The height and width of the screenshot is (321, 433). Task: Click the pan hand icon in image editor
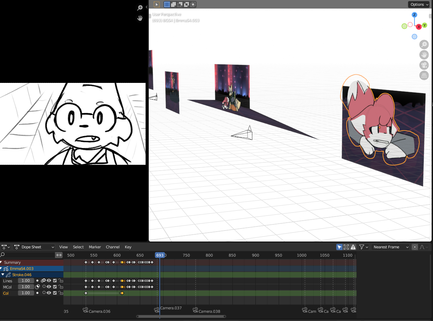tap(140, 18)
